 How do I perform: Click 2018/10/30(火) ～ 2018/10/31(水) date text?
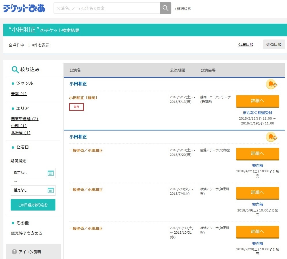click(181, 232)
